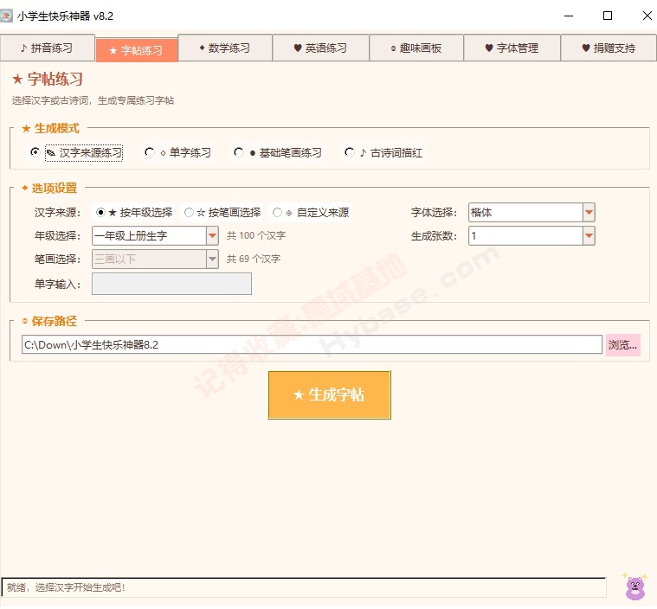
Task: Open the 生成张数 count dropdown
Action: click(589, 236)
